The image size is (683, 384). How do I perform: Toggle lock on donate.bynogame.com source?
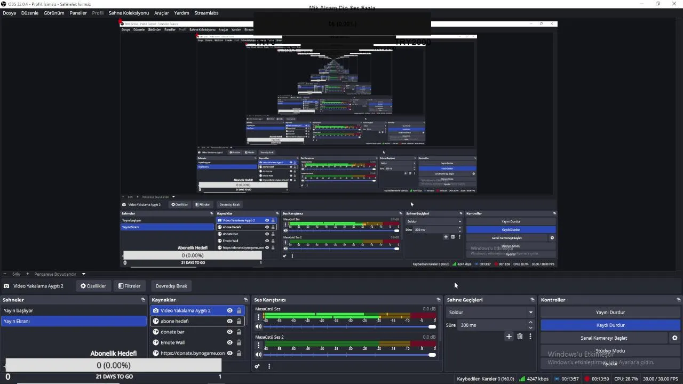[239, 353]
